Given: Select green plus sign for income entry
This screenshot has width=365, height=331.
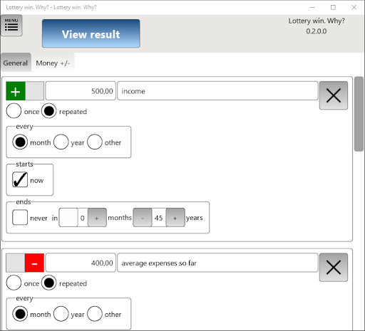Looking at the screenshot, I should 16,91.
